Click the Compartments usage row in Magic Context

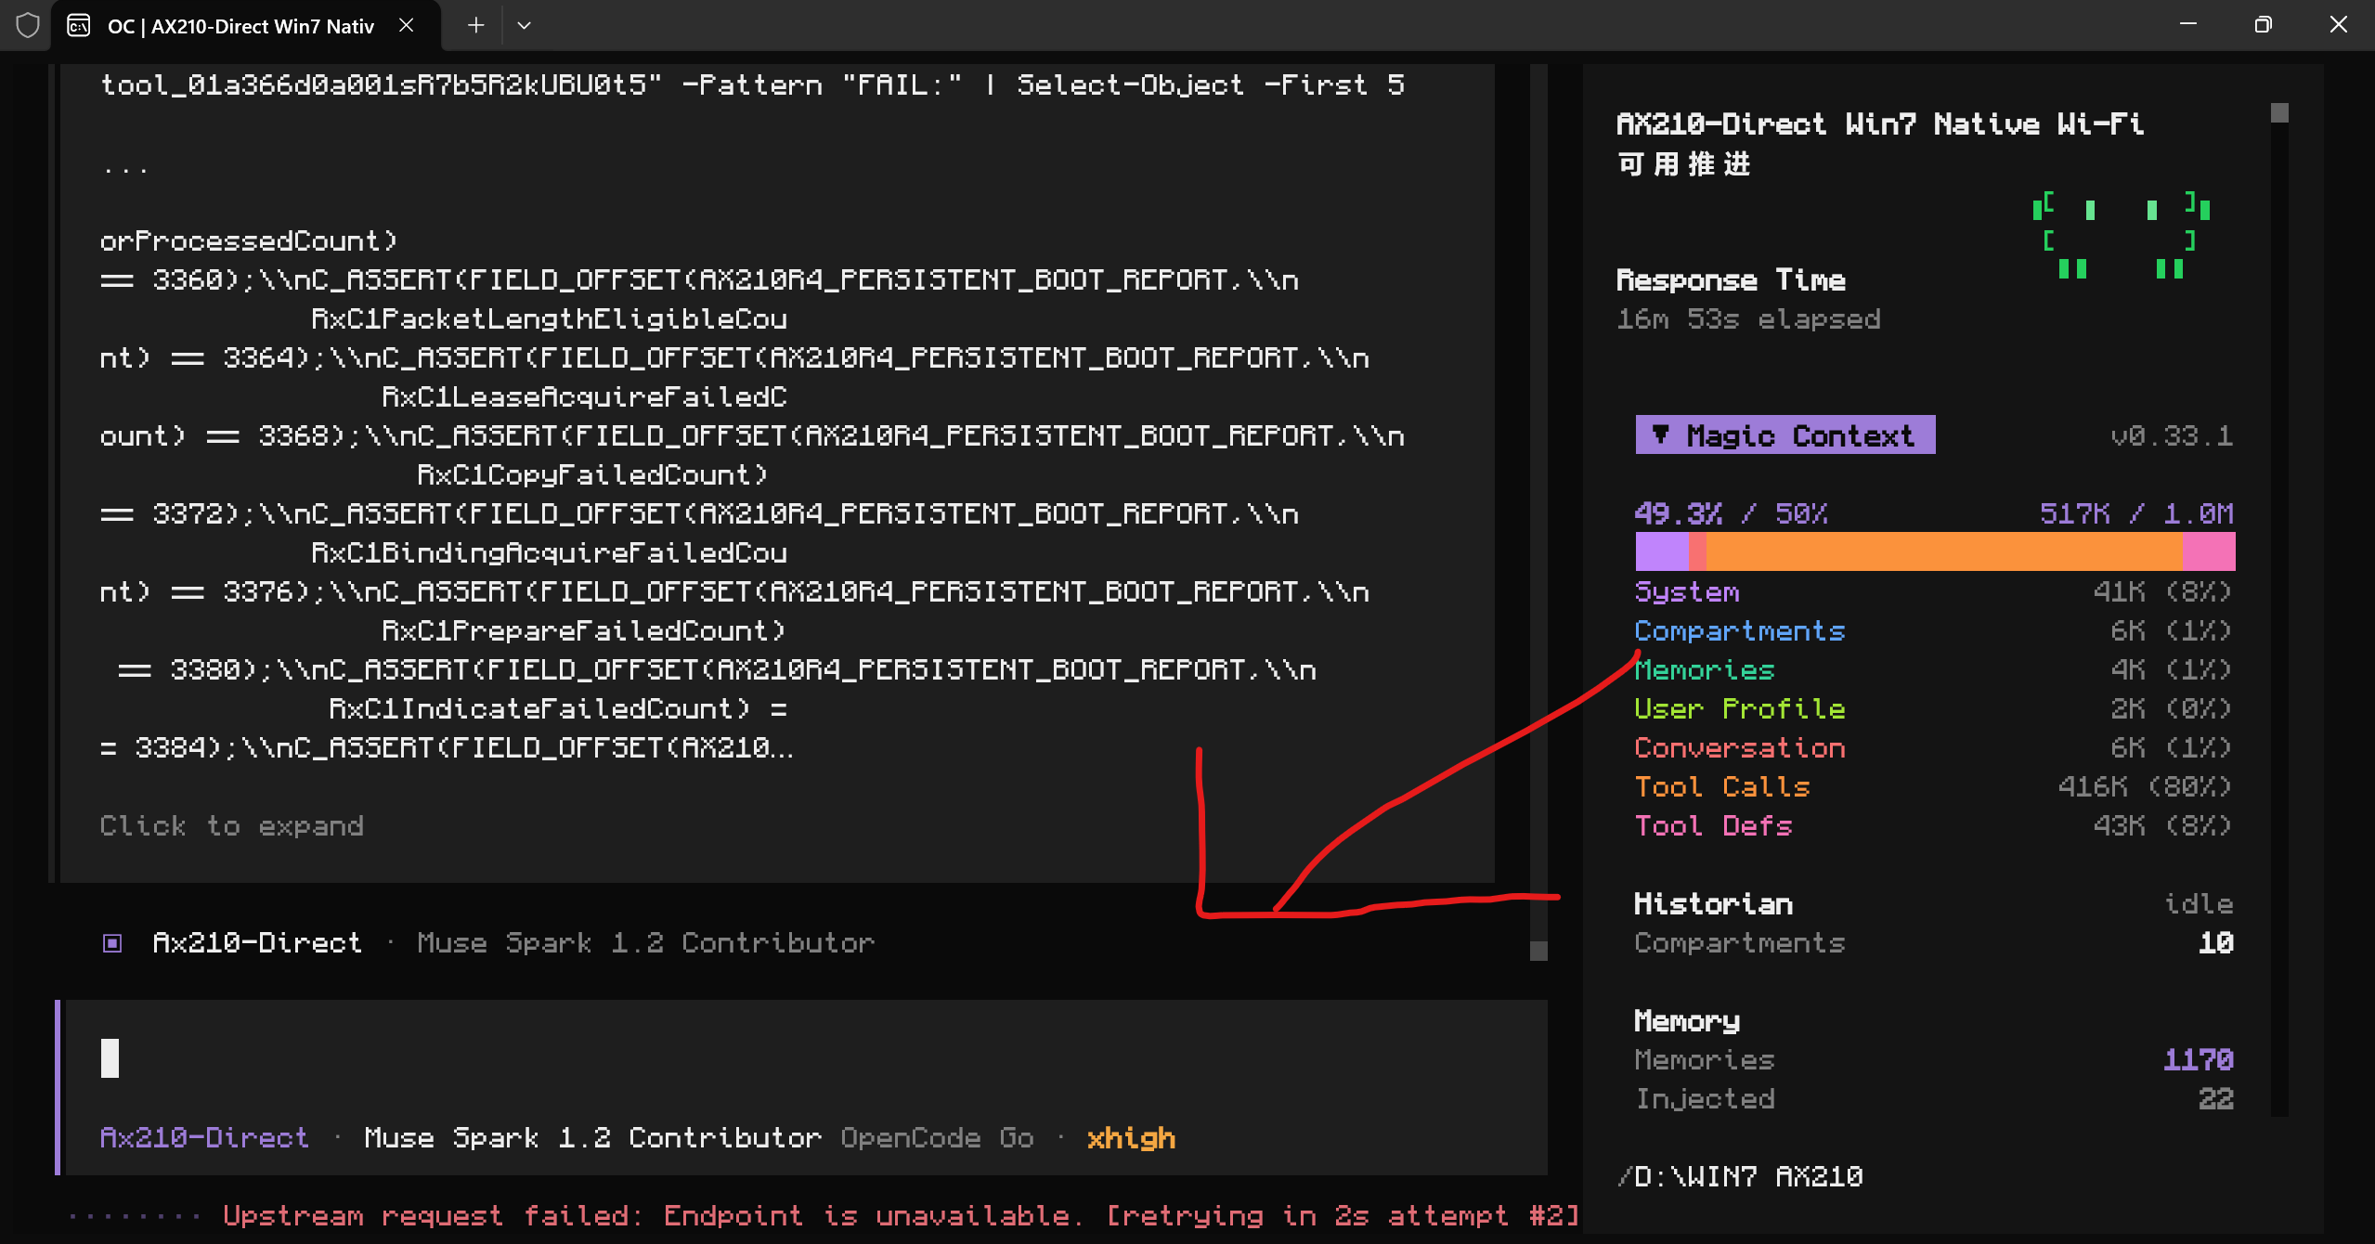click(x=1933, y=630)
